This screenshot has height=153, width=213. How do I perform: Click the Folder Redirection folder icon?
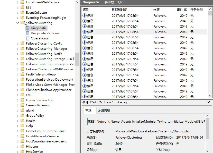click(x=22, y=100)
